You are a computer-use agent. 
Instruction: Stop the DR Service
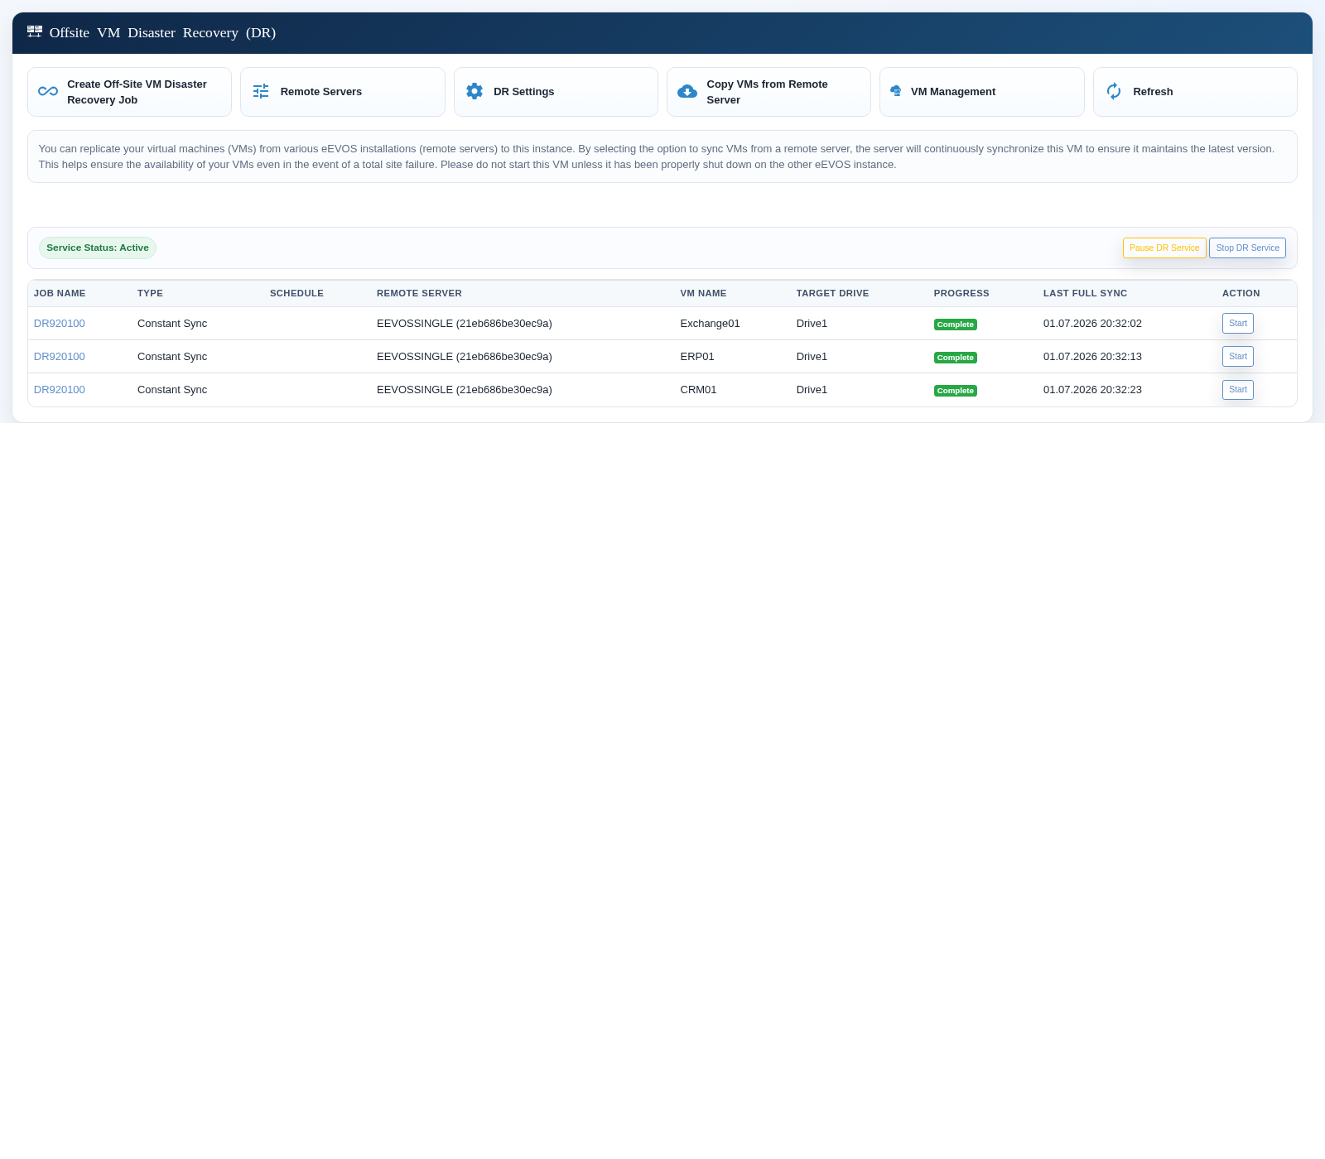tap(1247, 248)
